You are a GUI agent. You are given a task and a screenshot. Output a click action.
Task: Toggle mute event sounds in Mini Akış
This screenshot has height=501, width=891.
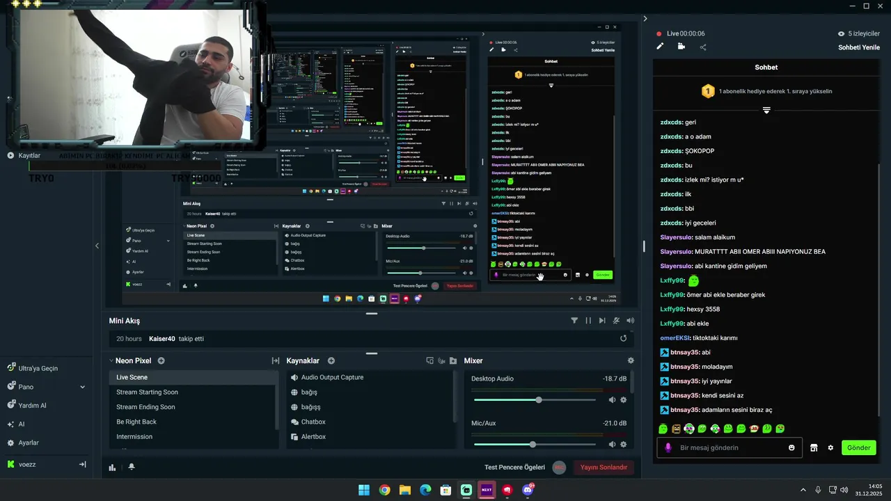616,321
